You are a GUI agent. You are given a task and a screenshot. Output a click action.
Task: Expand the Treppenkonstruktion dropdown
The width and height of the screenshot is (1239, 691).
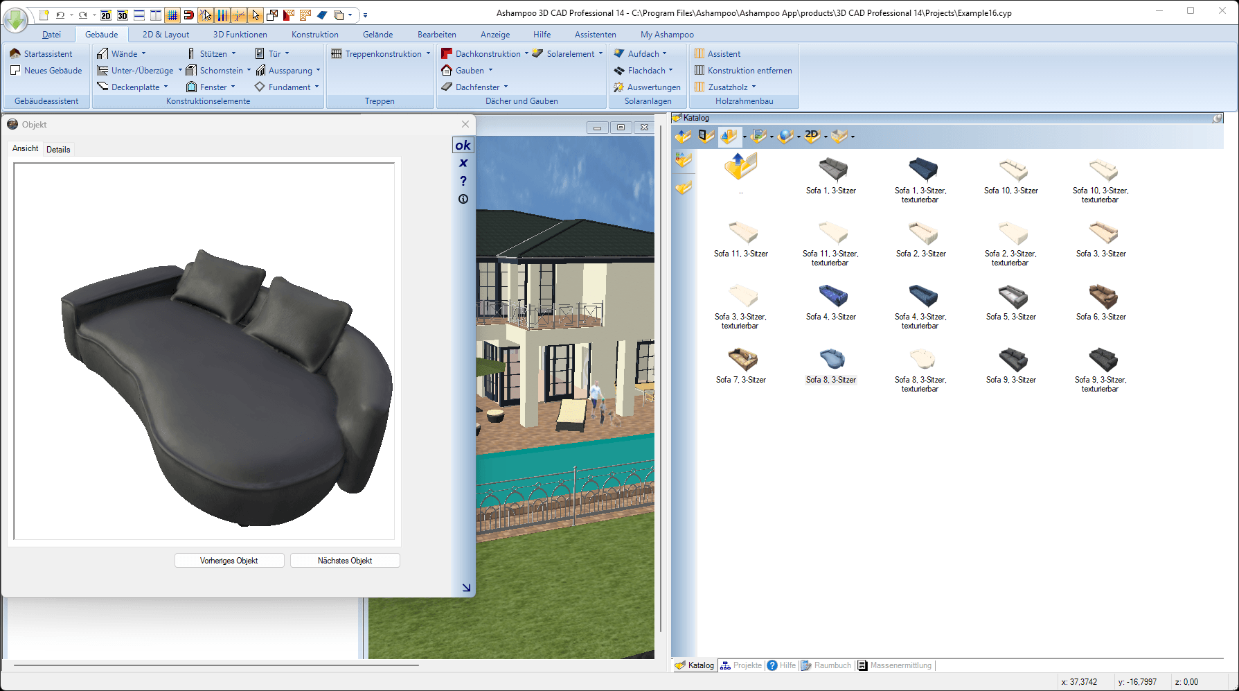(x=428, y=53)
